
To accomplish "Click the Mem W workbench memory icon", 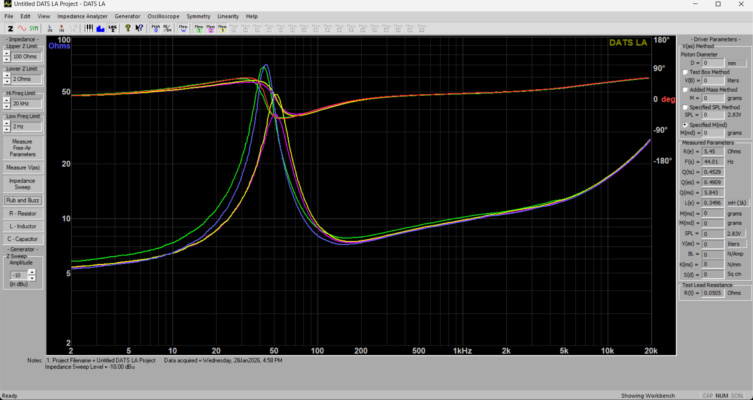I will click(x=183, y=28).
